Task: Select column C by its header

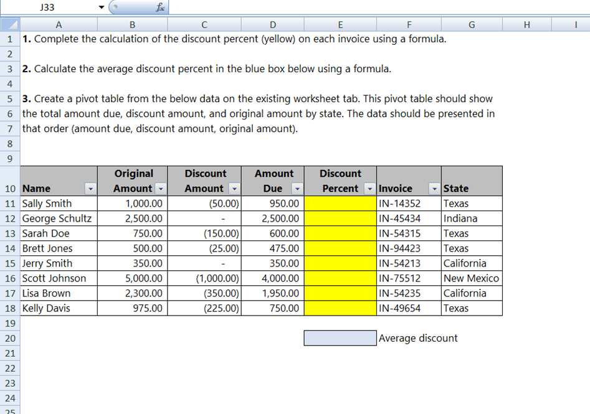Action: coord(204,24)
